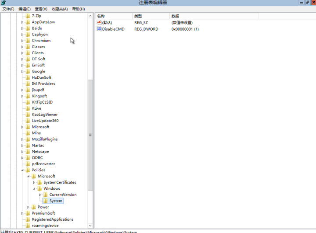Select the DisableCMD value name
The height and width of the screenshot is (233, 316).
point(113,29)
